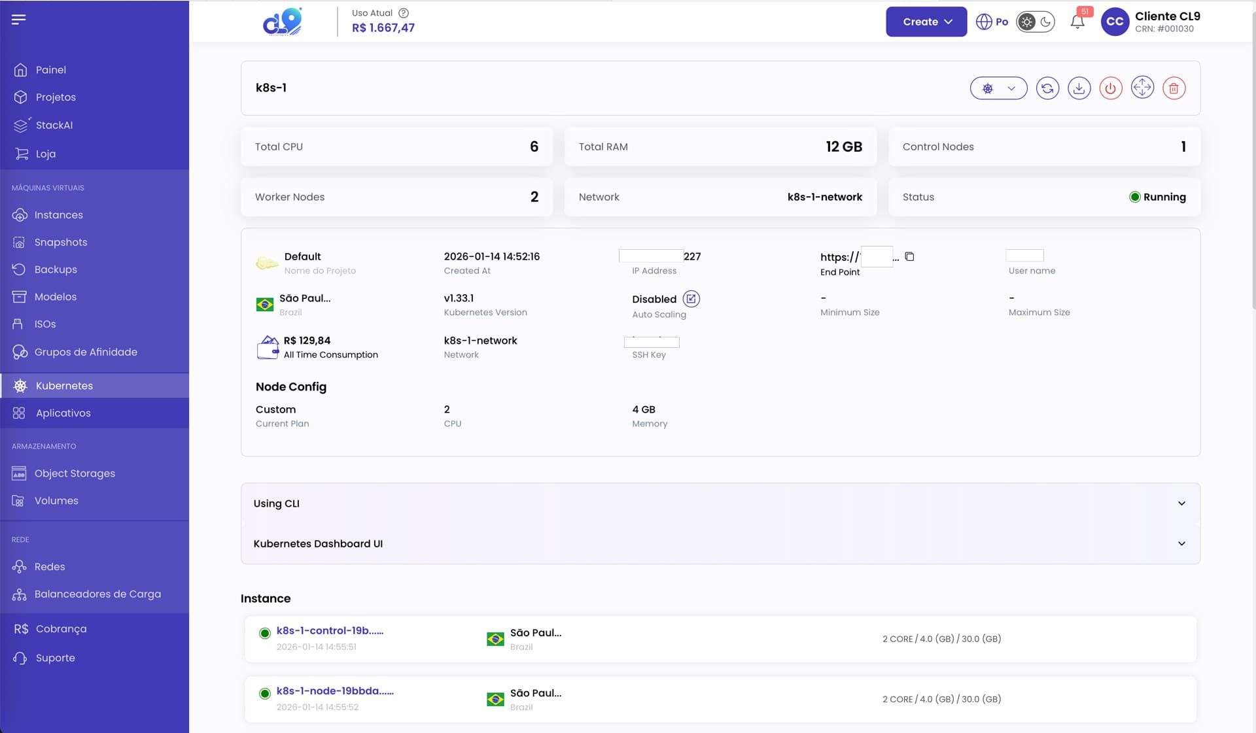Image resolution: width=1256 pixels, height=733 pixels.
Task: Open k8s-1-node instance link
Action: [x=334, y=691]
